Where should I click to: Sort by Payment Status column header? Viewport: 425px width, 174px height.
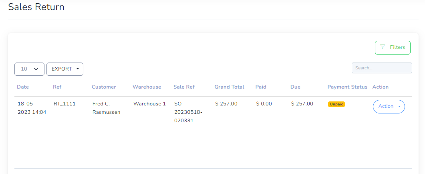347,87
